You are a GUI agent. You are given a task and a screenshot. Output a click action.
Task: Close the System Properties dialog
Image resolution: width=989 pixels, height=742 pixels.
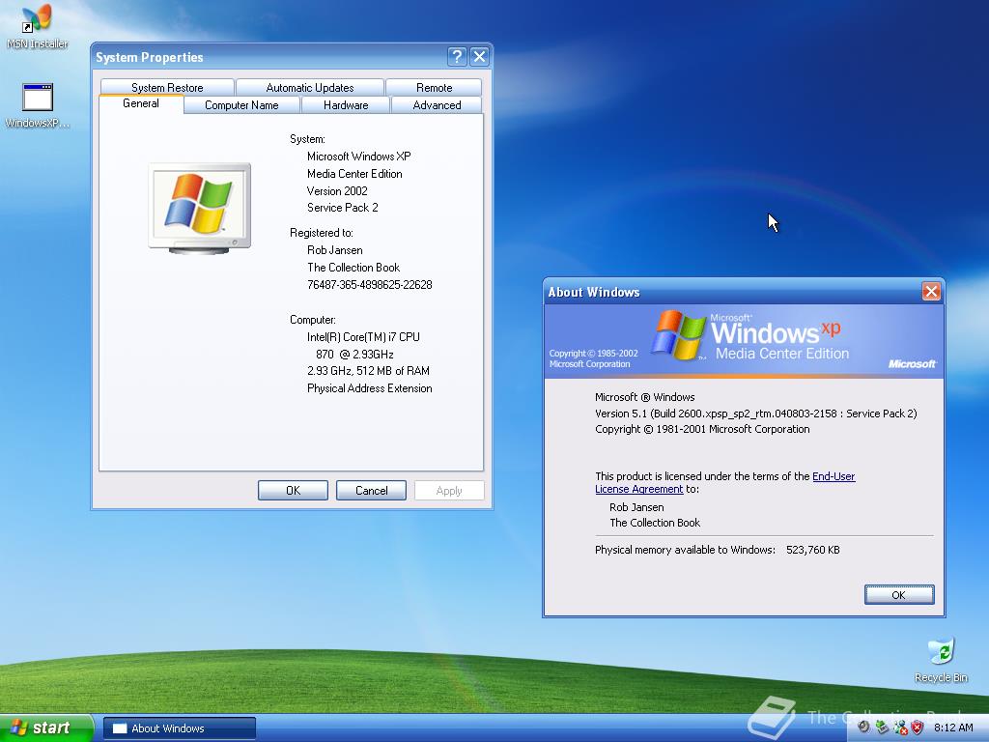[x=479, y=57]
